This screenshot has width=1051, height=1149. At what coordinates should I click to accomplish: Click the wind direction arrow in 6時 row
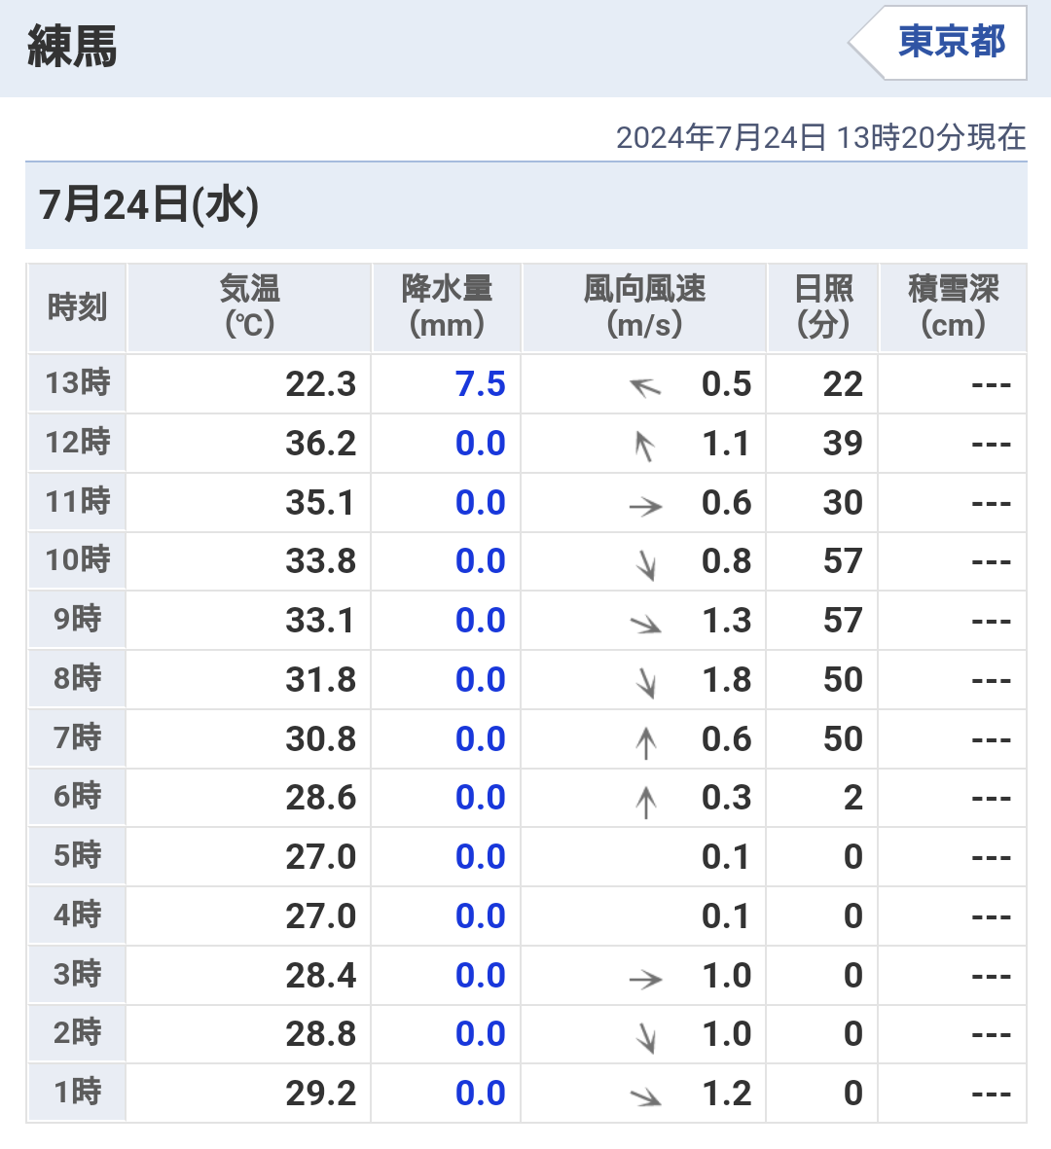tap(646, 801)
